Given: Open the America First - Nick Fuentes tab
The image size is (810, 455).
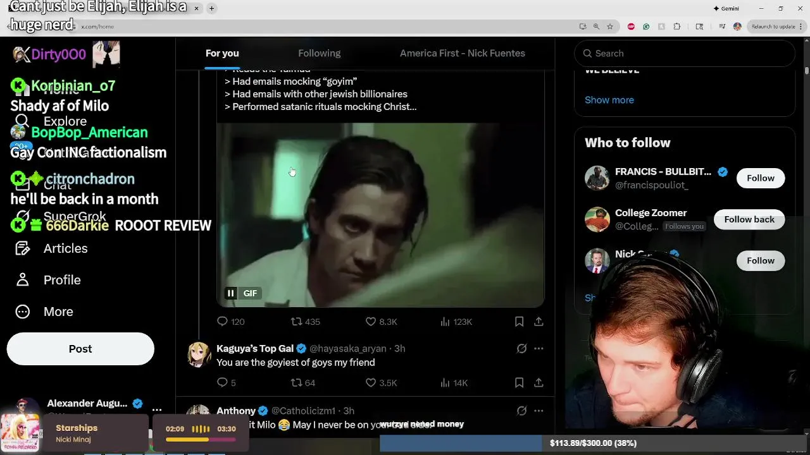Looking at the screenshot, I should coord(463,53).
